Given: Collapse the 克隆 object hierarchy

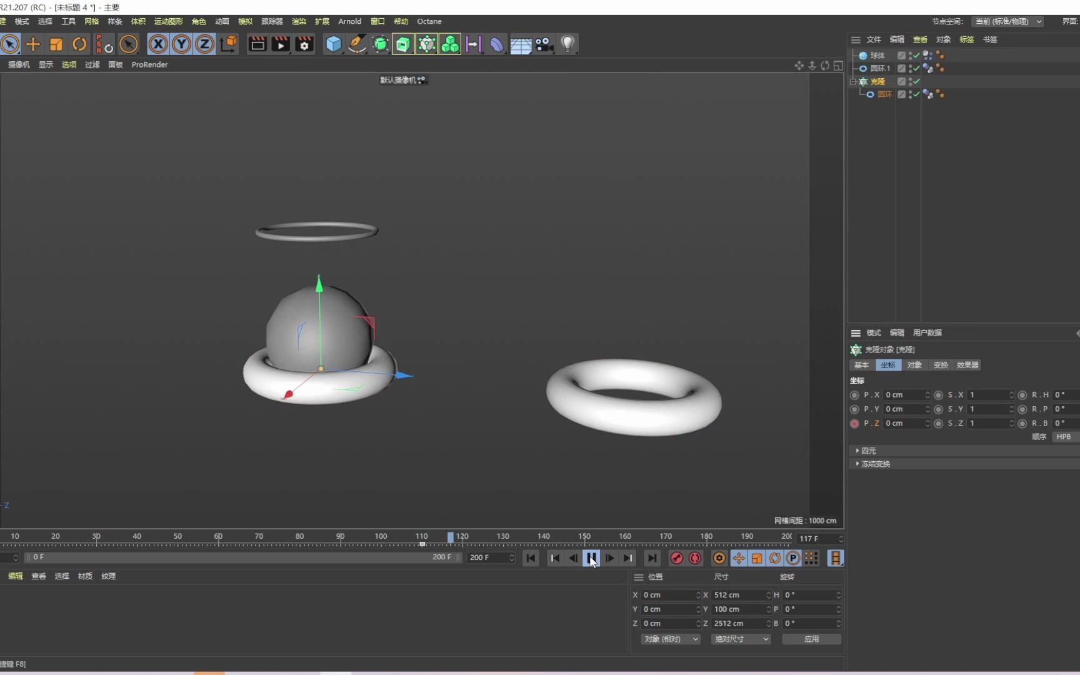Looking at the screenshot, I should pos(853,82).
